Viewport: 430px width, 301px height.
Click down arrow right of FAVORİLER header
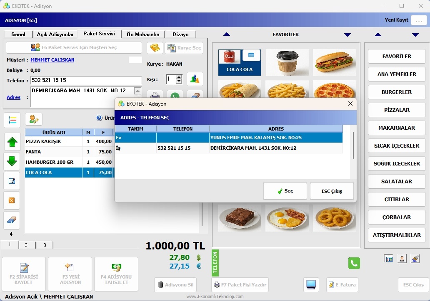[347, 35]
